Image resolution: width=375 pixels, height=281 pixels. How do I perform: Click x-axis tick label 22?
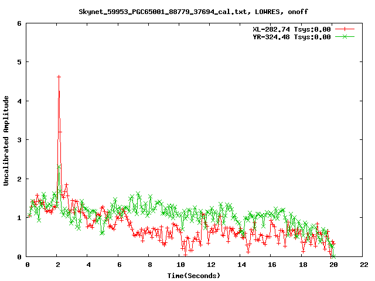click(x=364, y=265)
